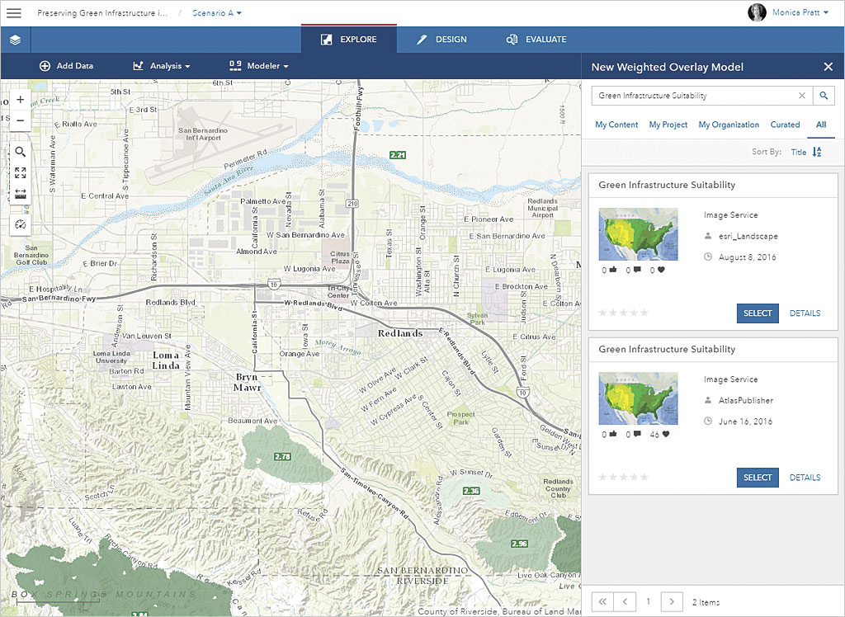Click the AtlasPublisher item thumbnail

pos(638,398)
